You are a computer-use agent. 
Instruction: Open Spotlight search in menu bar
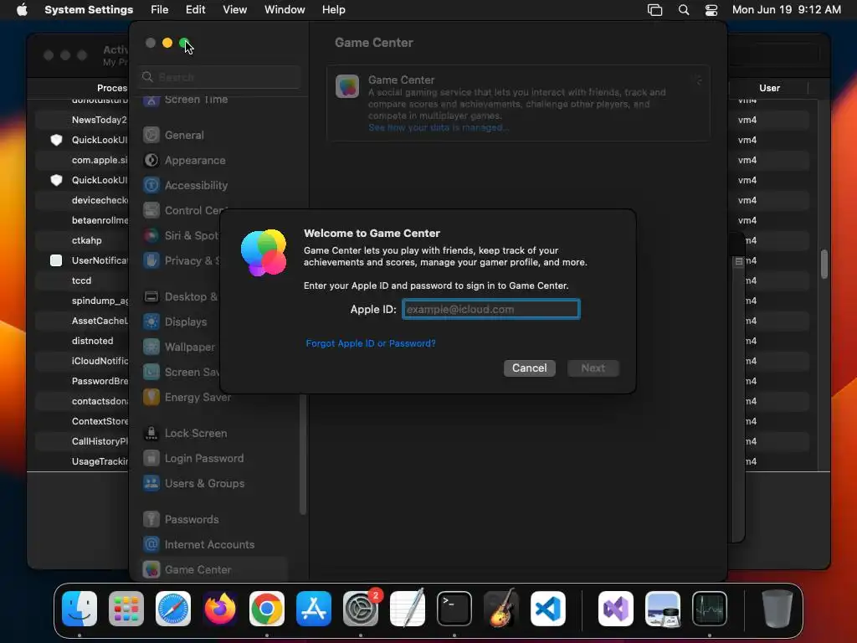[x=684, y=10]
